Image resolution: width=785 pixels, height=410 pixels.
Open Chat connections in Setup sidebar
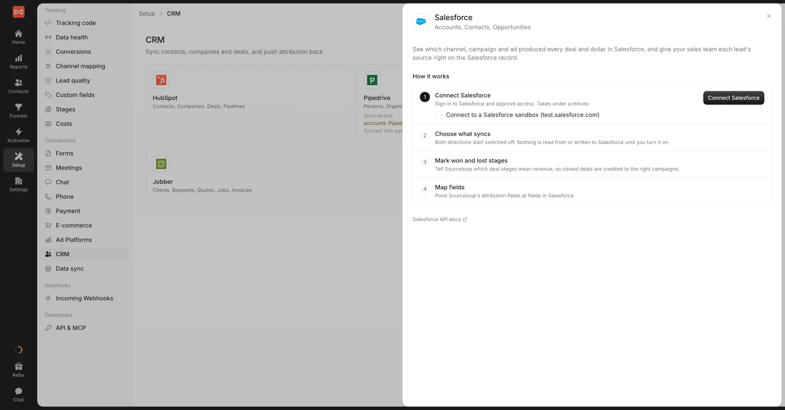coord(84,182)
